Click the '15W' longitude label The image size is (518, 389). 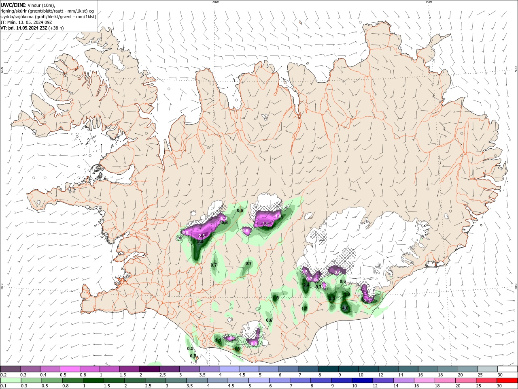429,2
